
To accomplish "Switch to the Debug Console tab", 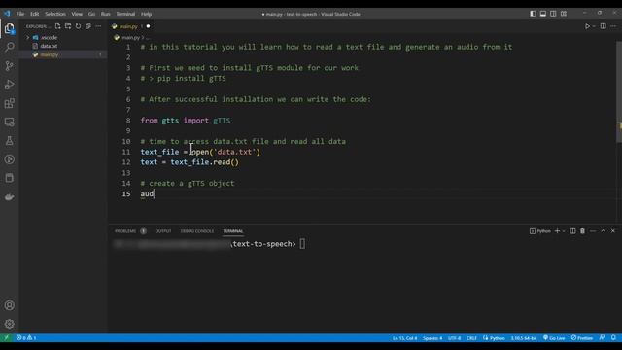I will (197, 231).
